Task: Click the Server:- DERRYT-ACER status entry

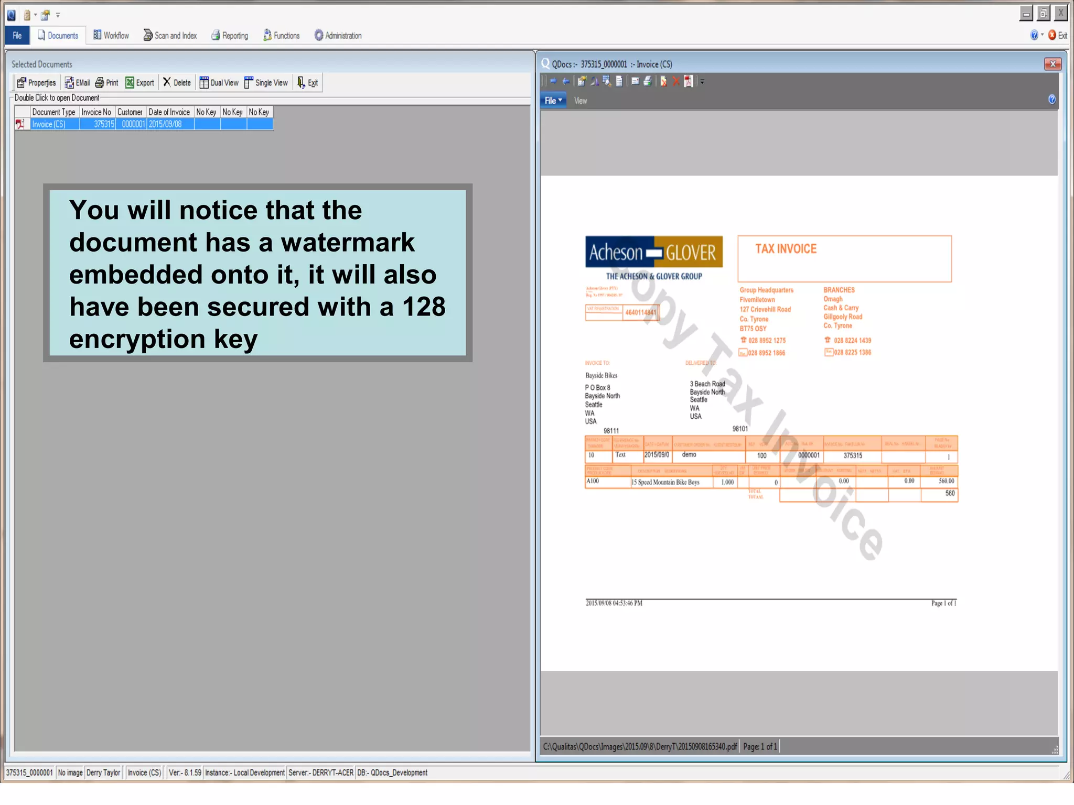Action: (x=321, y=773)
